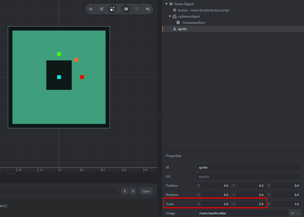The width and height of the screenshot is (304, 217).
Task: Select the Rotate tool in viewport toolbar
Action: tap(102, 9)
